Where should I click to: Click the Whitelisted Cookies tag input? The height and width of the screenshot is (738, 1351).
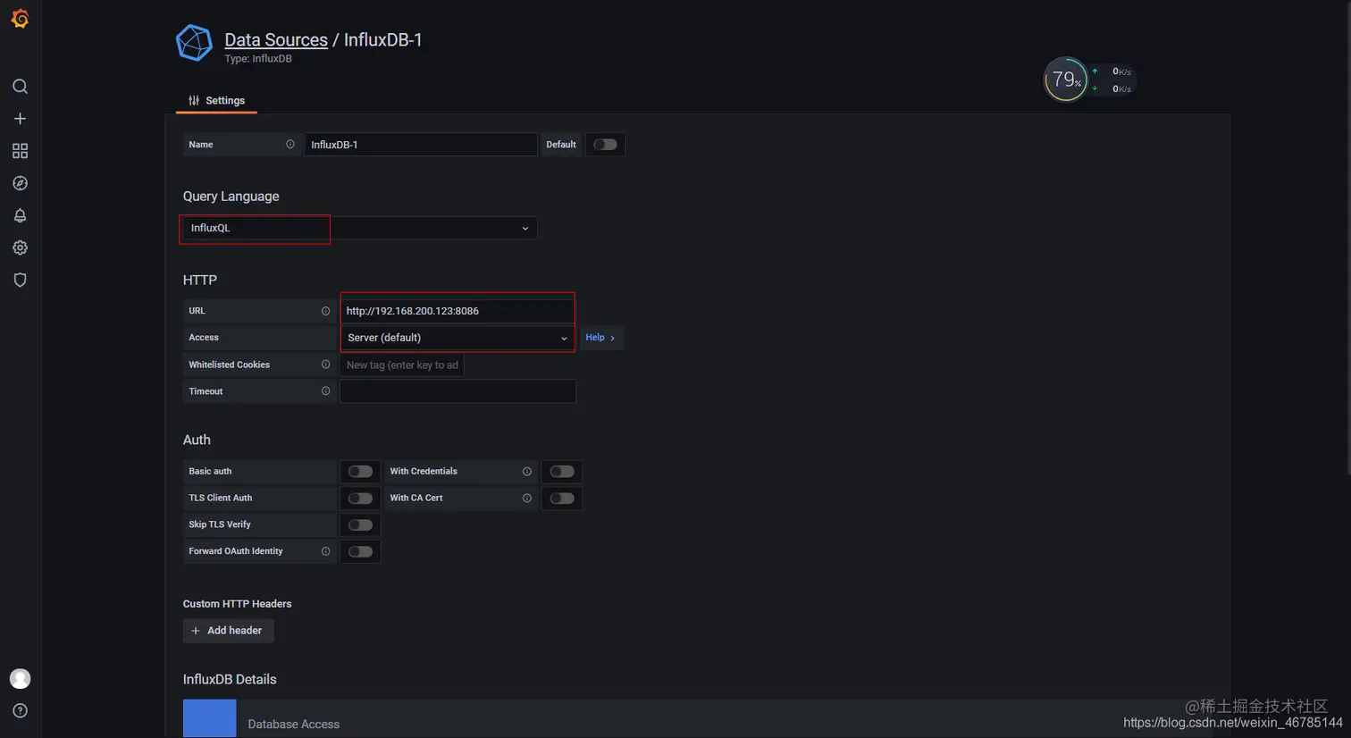(x=402, y=365)
